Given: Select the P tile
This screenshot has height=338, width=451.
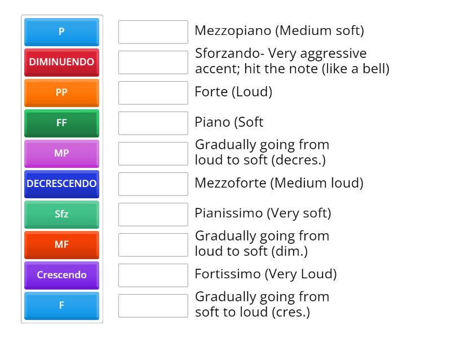Looking at the screenshot, I should coord(61,32).
